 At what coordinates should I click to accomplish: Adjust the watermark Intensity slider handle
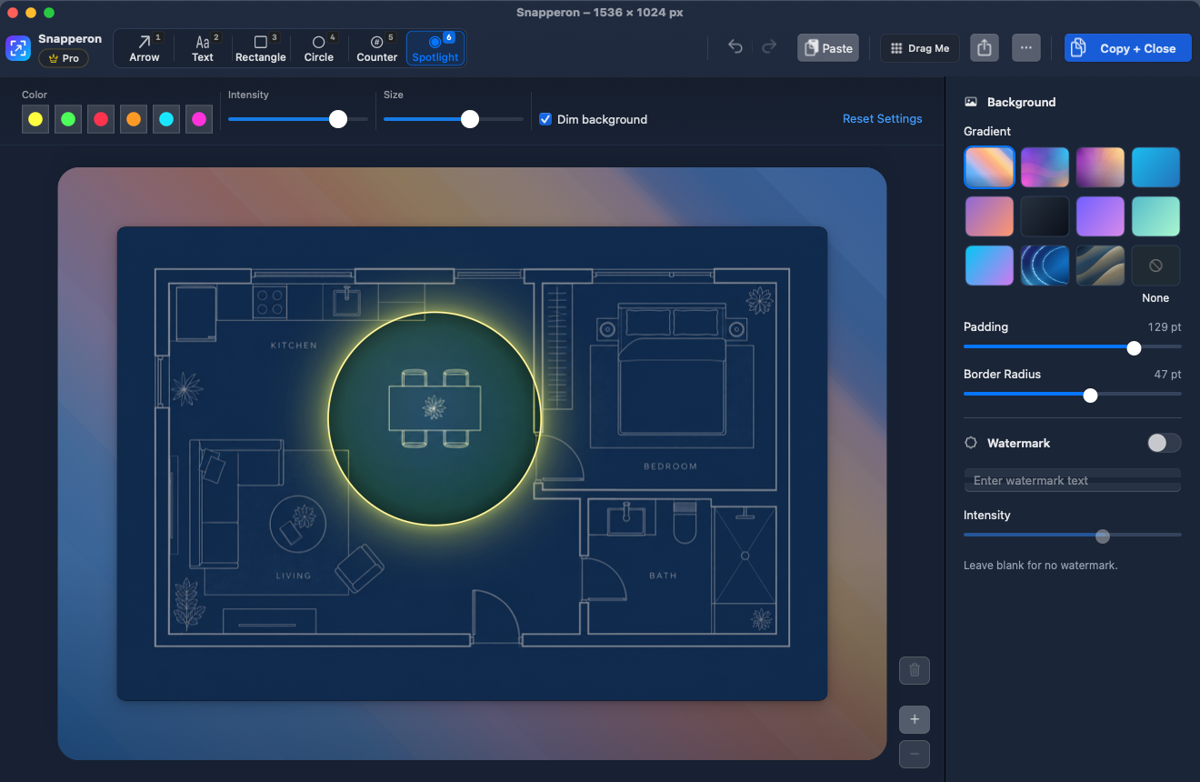[x=1103, y=536]
